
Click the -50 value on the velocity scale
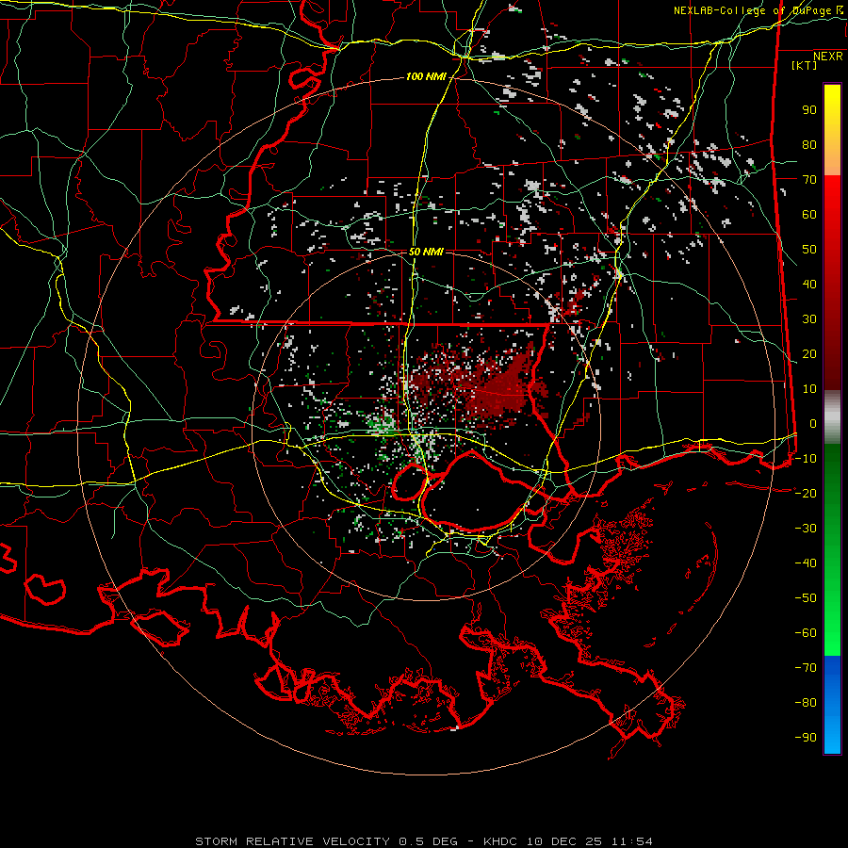806,597
